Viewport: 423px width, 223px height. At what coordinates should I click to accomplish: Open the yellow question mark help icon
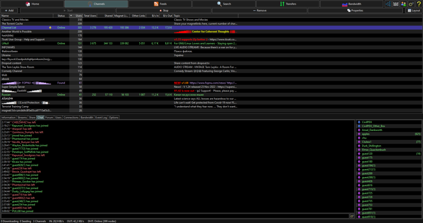pos(419,4)
